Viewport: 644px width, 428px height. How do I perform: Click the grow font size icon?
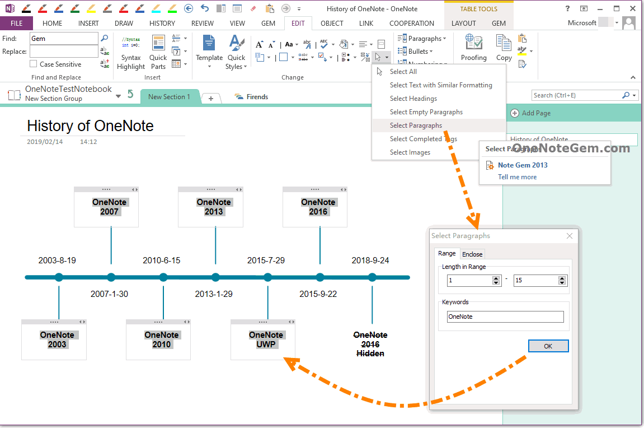click(259, 44)
